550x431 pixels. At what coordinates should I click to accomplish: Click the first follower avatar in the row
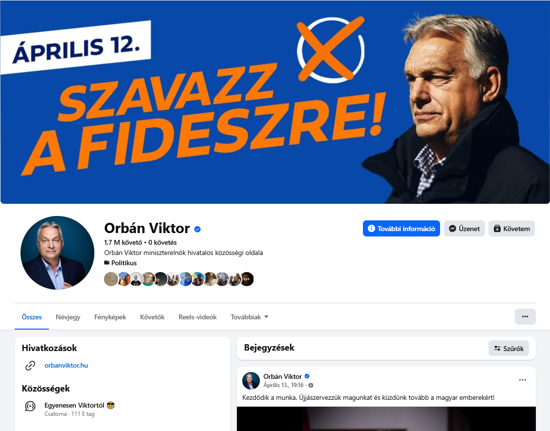(111, 279)
